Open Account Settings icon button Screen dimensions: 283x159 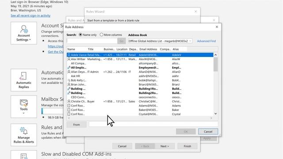(x=24, y=33)
